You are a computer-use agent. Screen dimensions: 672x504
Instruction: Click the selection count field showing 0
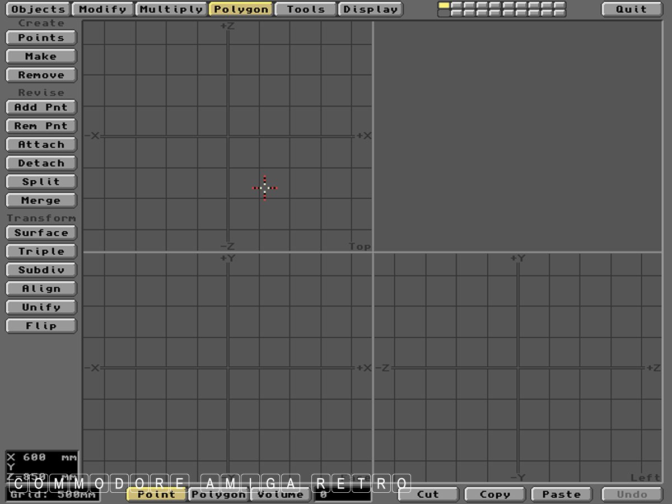coord(342,494)
